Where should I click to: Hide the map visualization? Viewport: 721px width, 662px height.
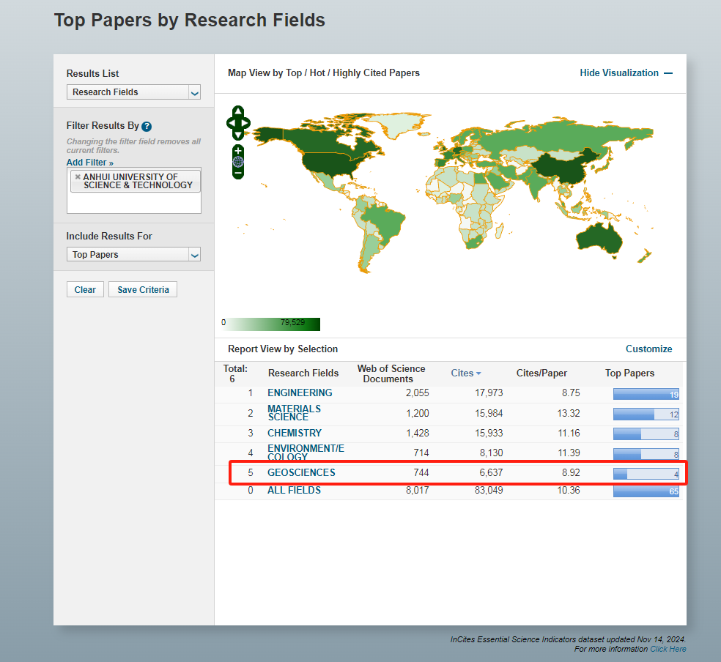tap(625, 73)
